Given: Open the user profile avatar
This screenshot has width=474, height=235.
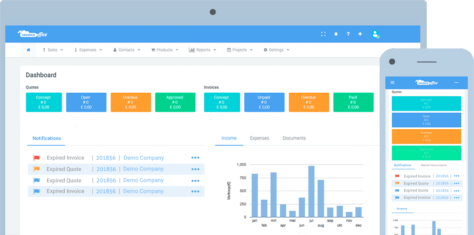Looking at the screenshot, I should coord(375,34).
